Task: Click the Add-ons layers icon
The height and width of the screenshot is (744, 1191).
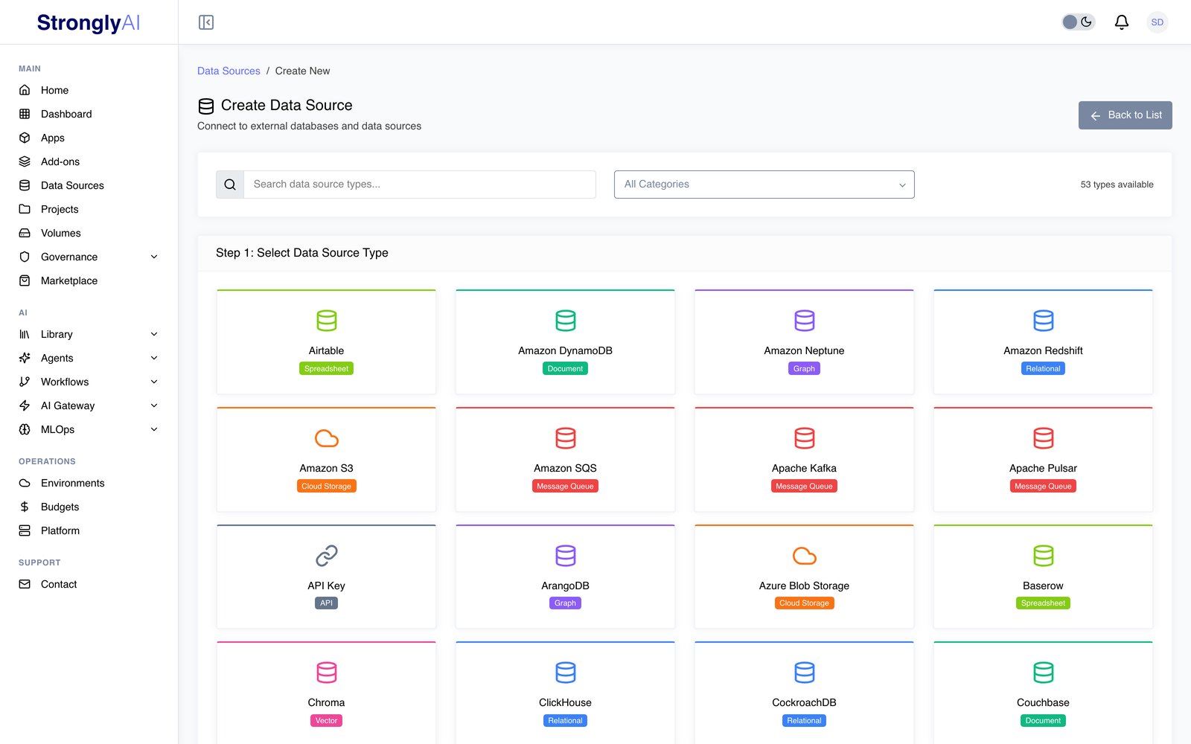Action: [x=25, y=161]
